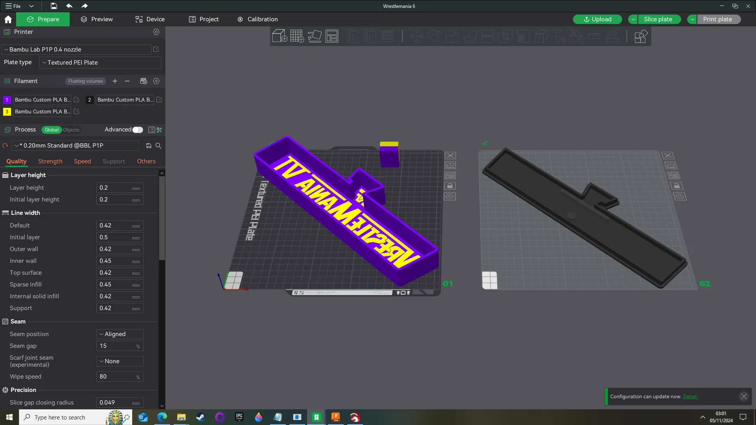Redo the last action
Image resolution: width=756 pixels, height=425 pixels.
(84, 6)
